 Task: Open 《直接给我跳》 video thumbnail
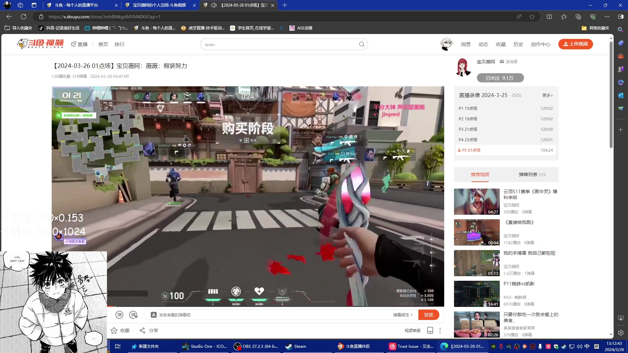[477, 232]
